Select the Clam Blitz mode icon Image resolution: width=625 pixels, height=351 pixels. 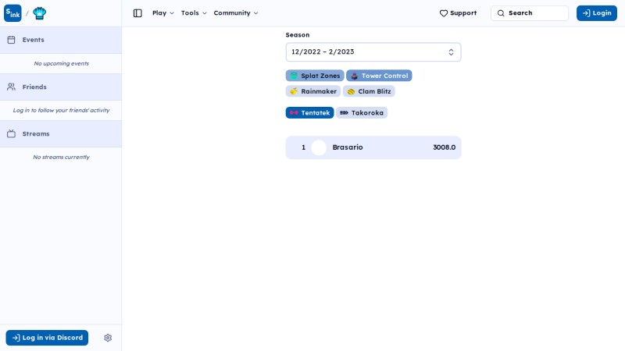click(351, 91)
